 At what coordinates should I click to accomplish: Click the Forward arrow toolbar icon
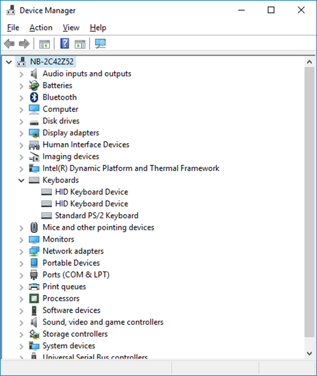tap(24, 43)
